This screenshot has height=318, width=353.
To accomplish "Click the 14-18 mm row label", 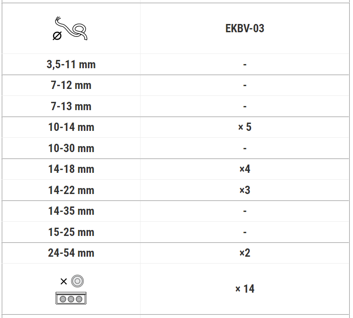I will (71, 169).
